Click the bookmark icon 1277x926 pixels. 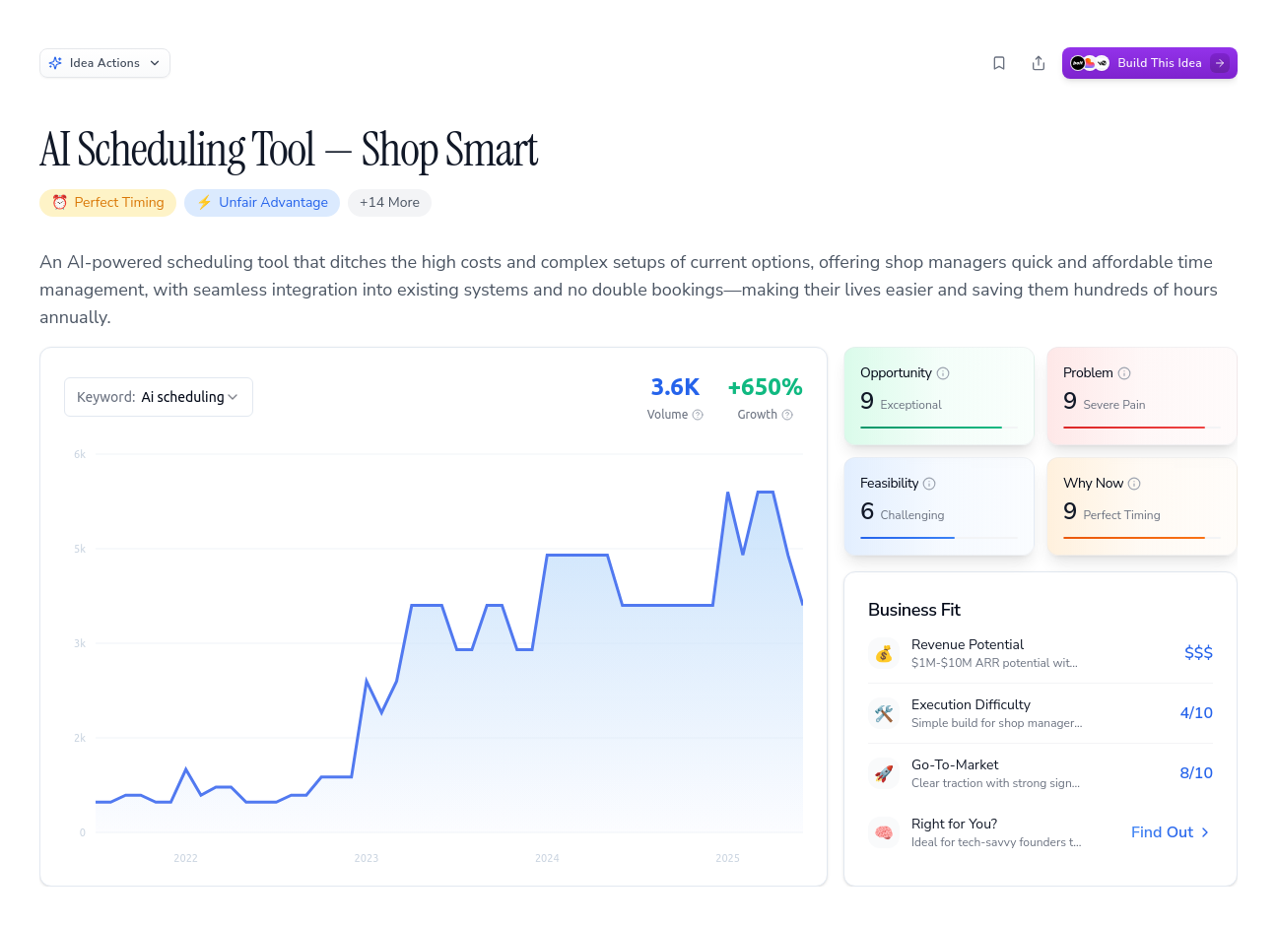click(999, 63)
